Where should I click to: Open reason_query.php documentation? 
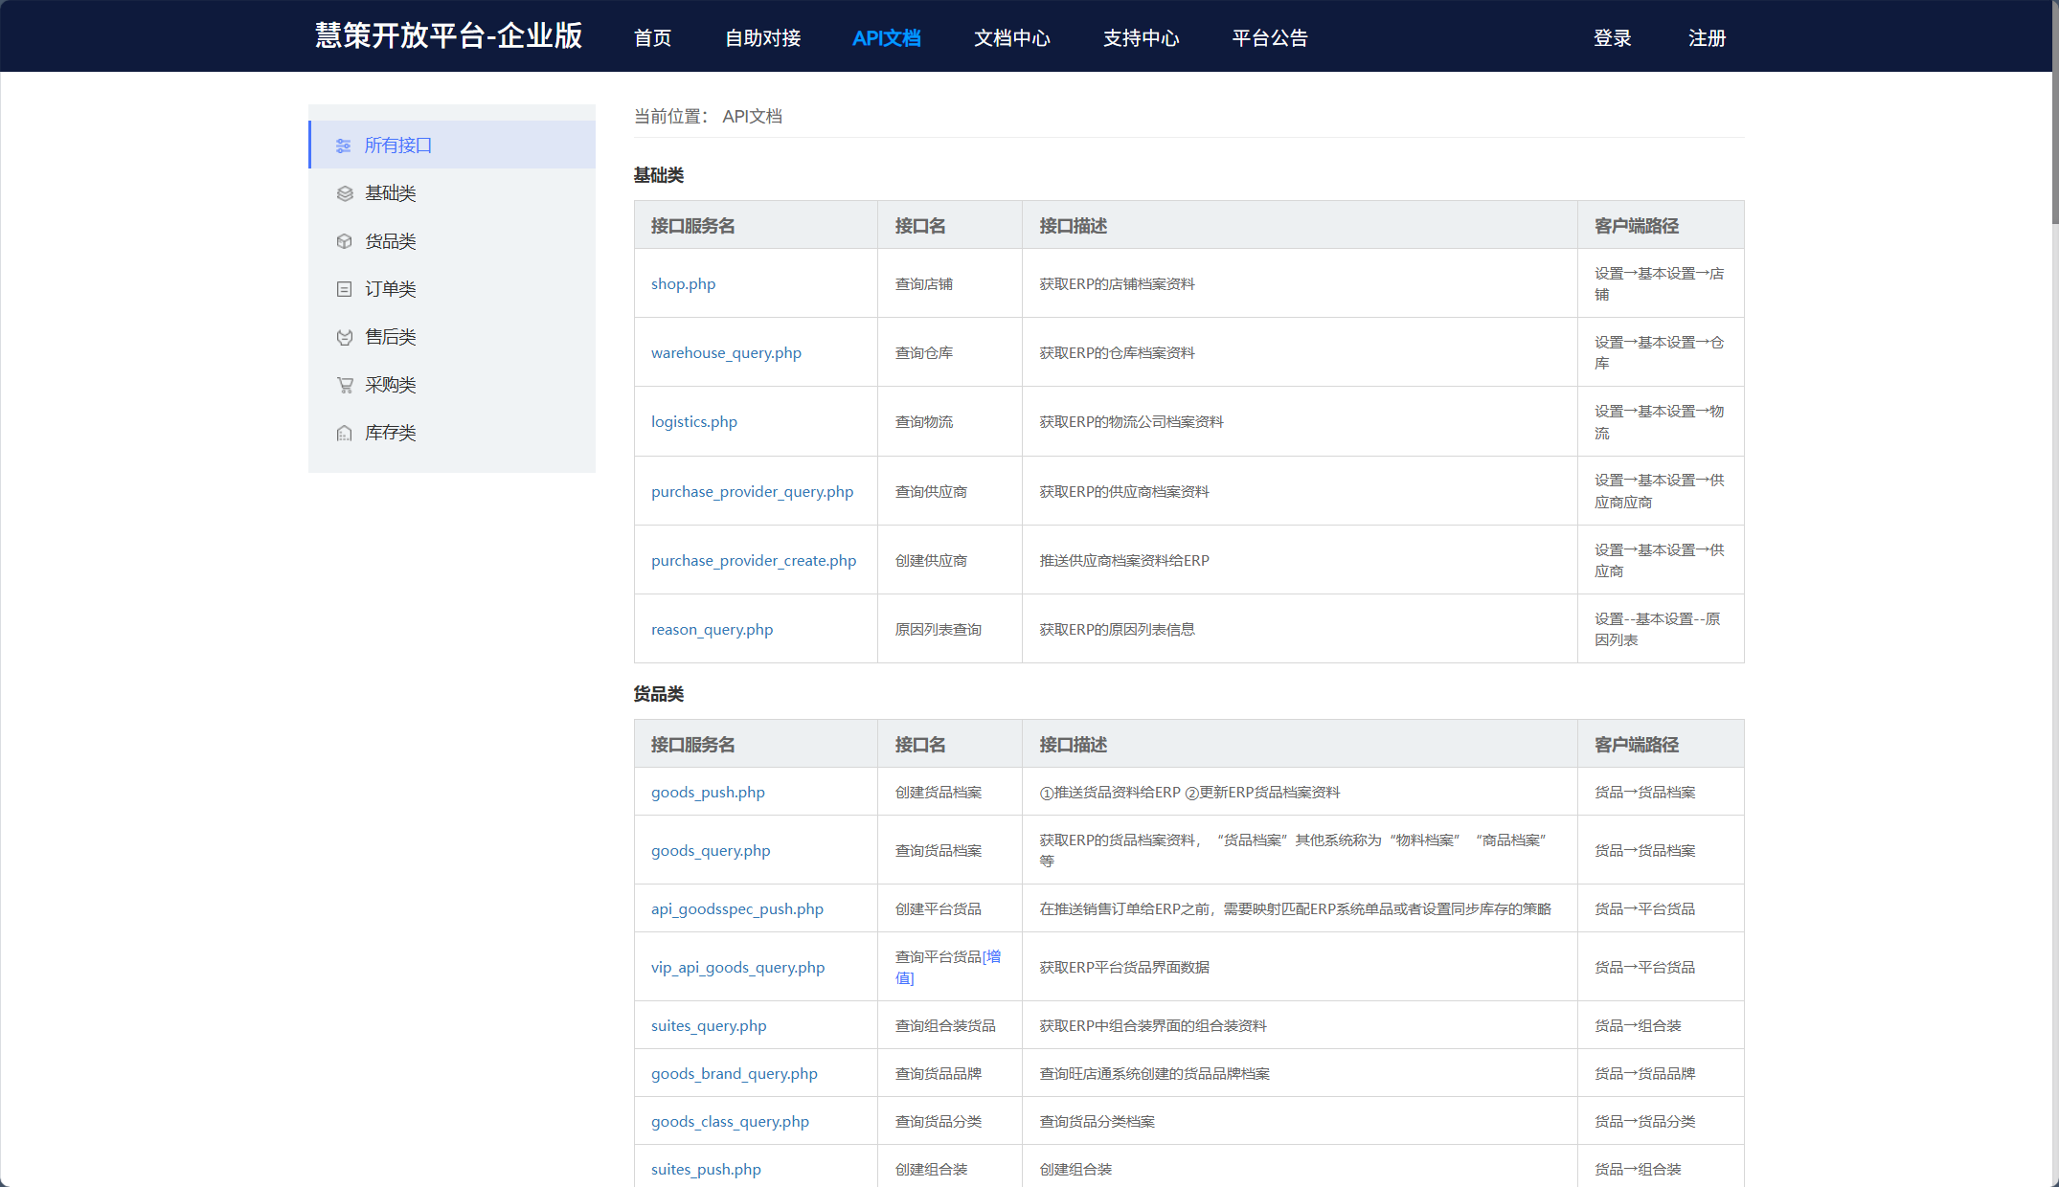[712, 629]
